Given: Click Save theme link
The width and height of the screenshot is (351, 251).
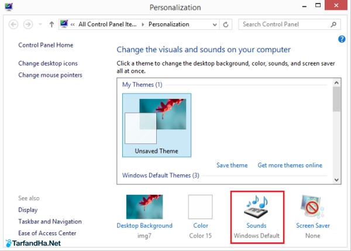Looking at the screenshot, I should tap(232, 165).
